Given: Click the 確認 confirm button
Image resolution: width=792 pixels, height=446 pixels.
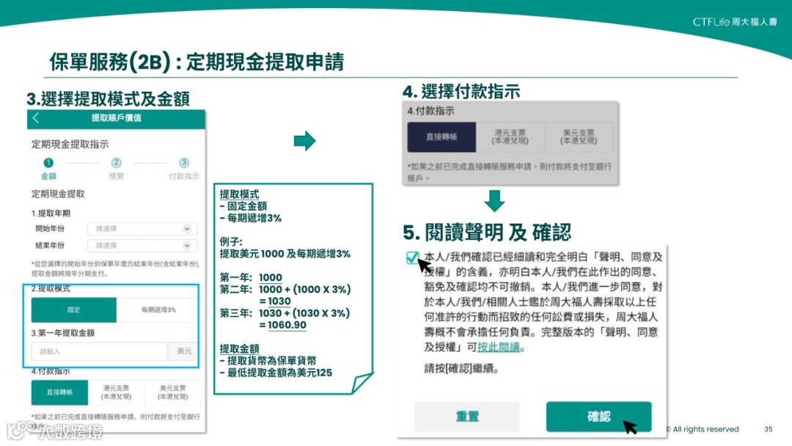Looking at the screenshot, I should click(598, 416).
